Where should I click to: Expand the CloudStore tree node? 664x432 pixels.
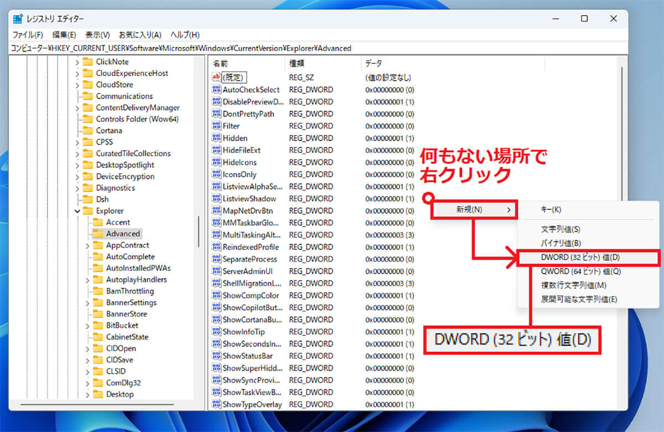coord(77,85)
